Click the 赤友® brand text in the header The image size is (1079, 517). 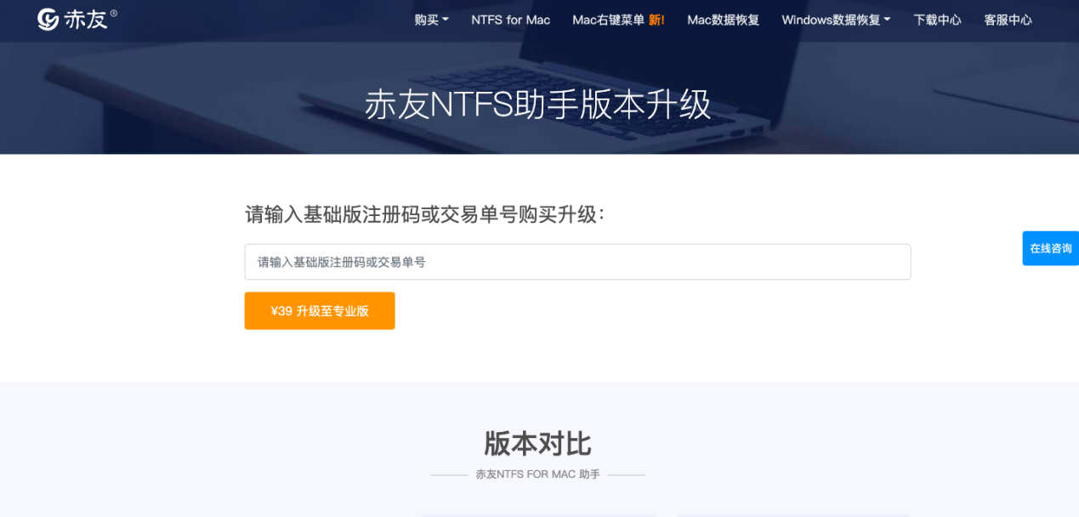(x=89, y=18)
